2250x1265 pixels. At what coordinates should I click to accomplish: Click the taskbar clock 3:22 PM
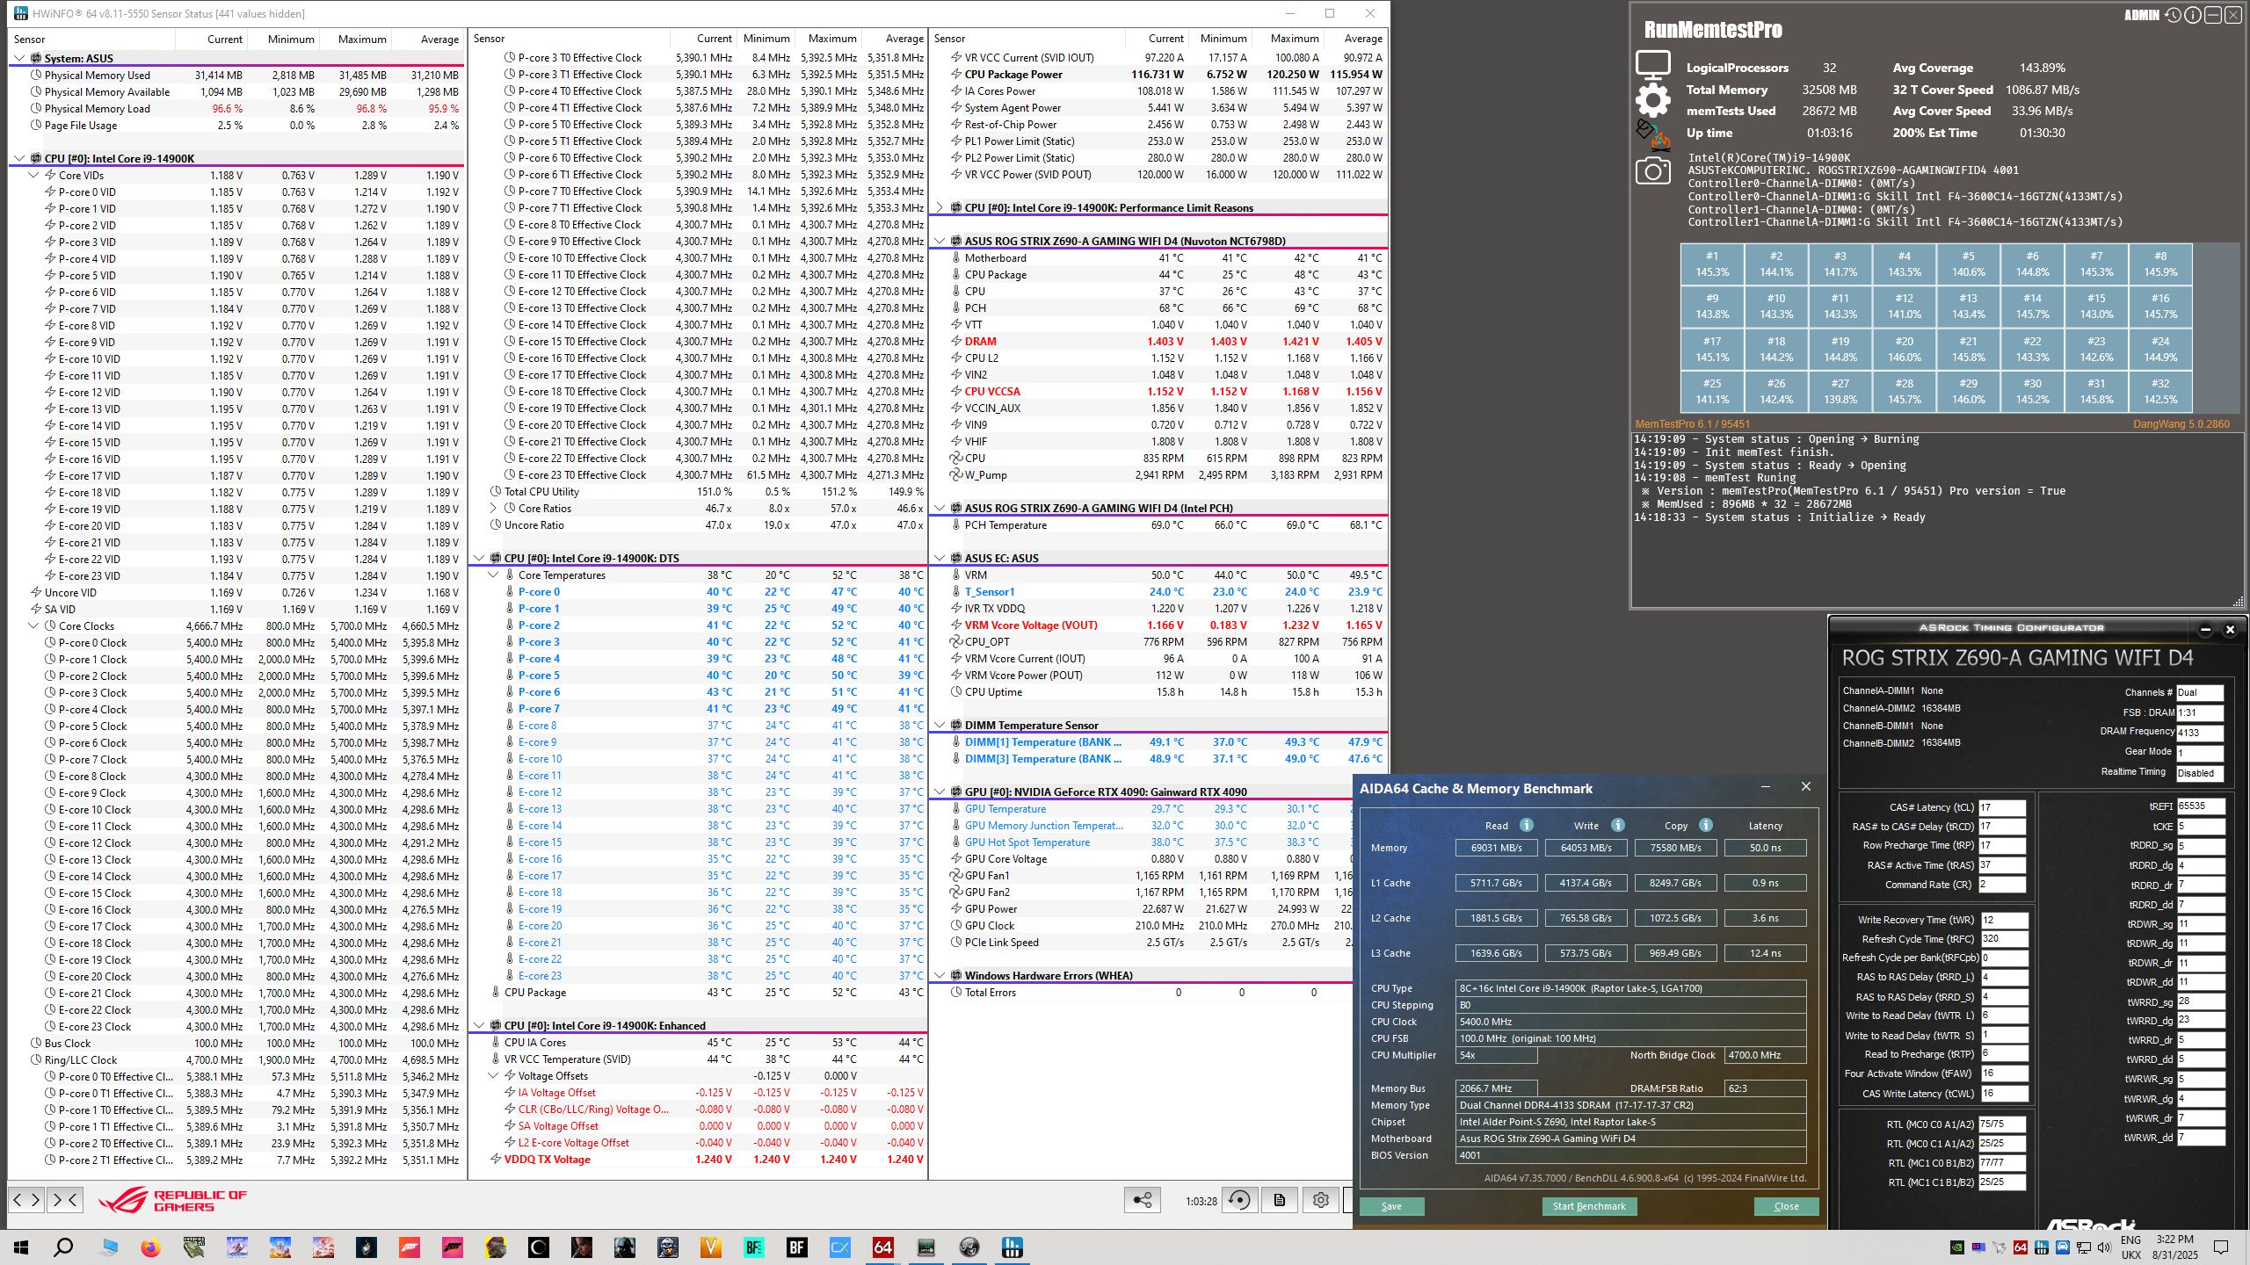2174,1240
